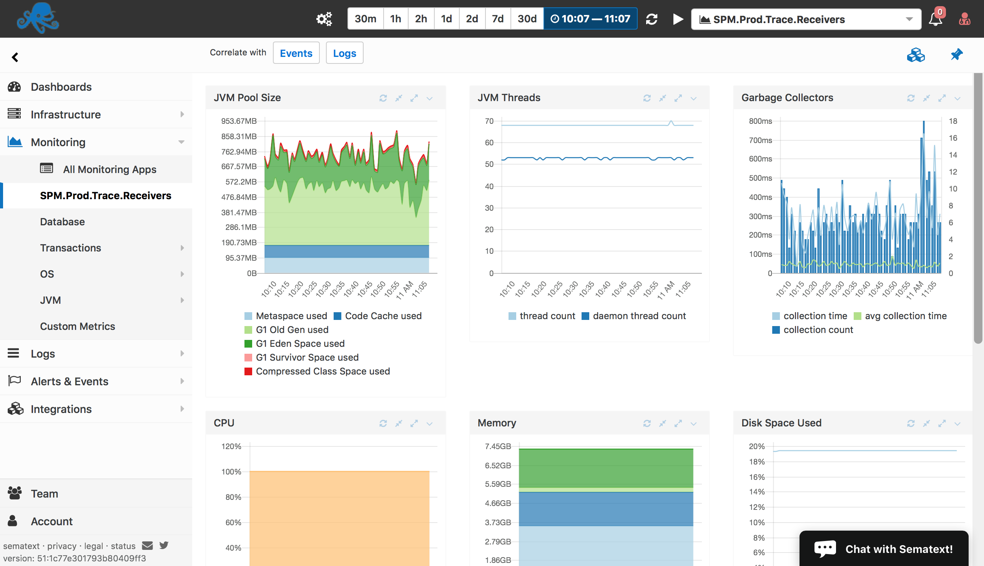The image size is (984, 566).
Task: Select the 7d time range button
Action: point(497,19)
